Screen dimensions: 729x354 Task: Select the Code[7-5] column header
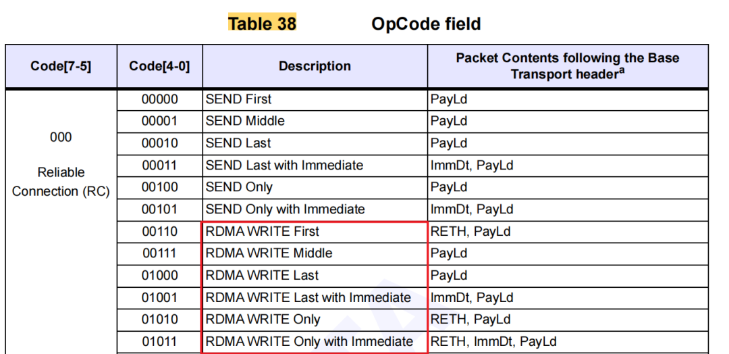coord(61,66)
